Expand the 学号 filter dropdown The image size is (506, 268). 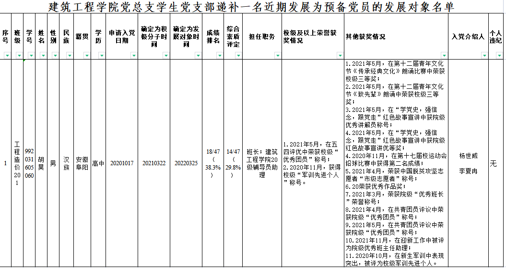(x=32, y=56)
